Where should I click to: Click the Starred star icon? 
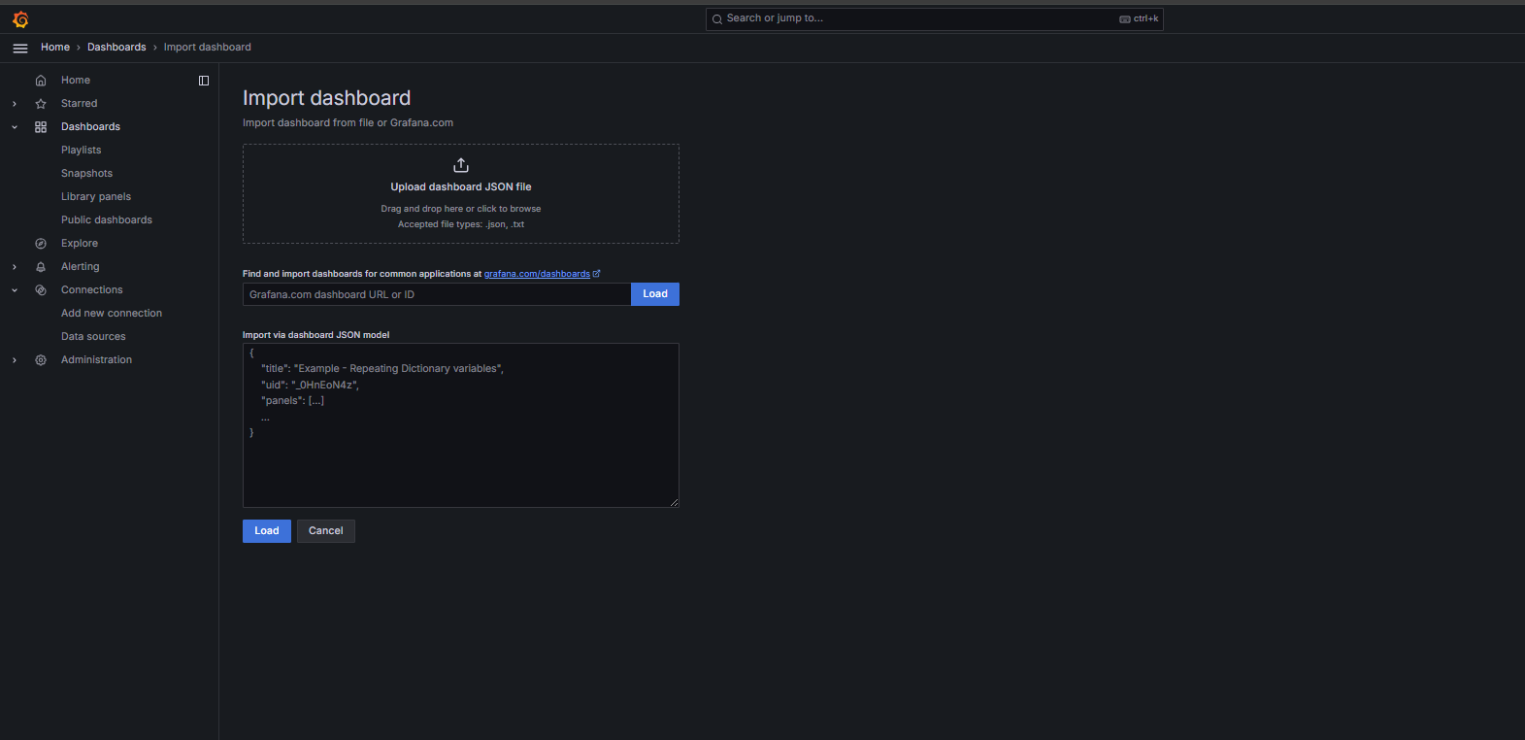point(41,104)
